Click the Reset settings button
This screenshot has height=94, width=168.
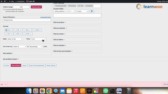click(x=51, y=66)
